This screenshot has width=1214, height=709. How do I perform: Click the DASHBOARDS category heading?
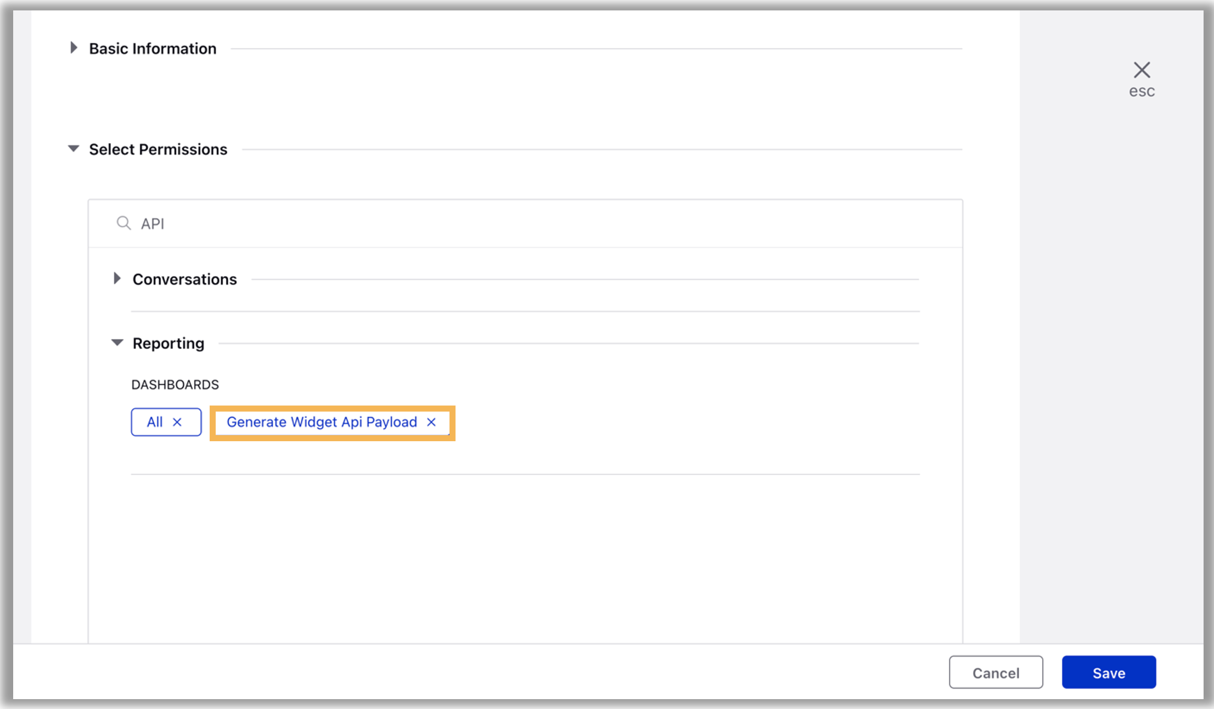click(x=175, y=385)
